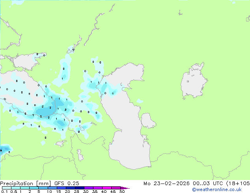Click the '50' legend scale label

pos(122,191)
